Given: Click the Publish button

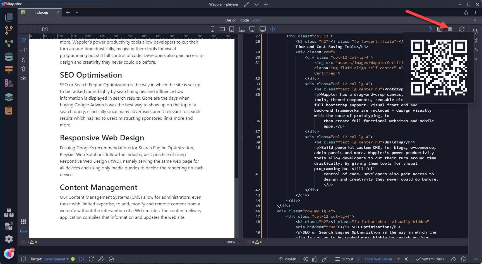Looking at the screenshot, I should click(287, 259).
